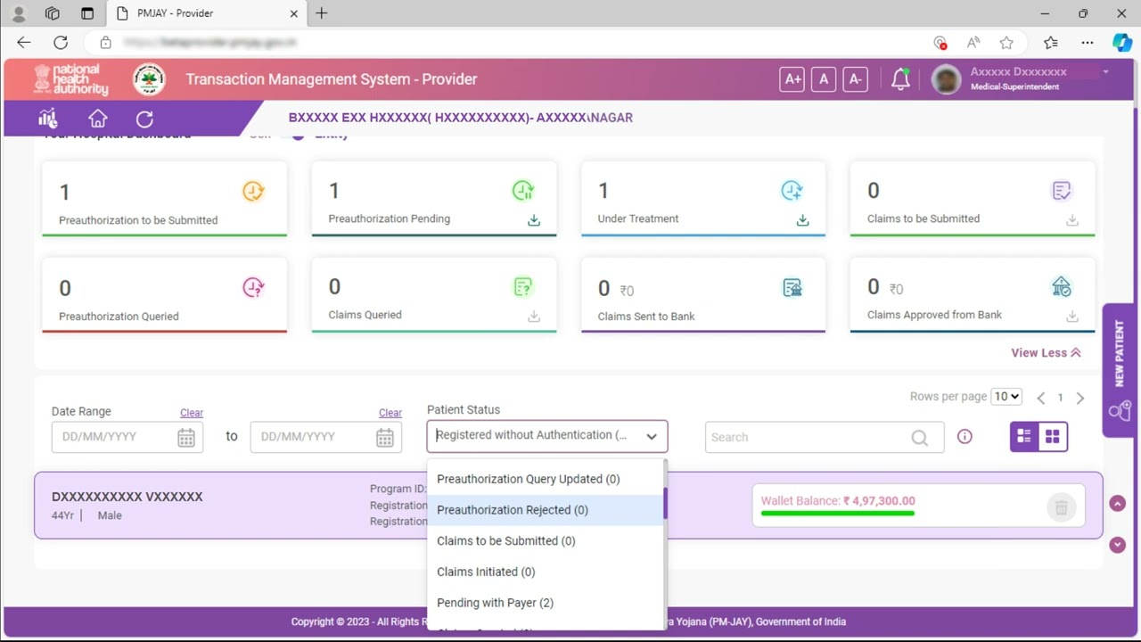Open the Rows per page selector
This screenshot has height=642, width=1141.
[1007, 397]
